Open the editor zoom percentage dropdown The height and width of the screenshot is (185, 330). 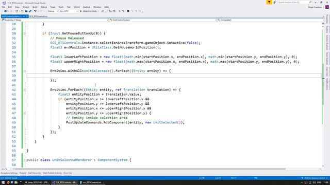pos(6,169)
